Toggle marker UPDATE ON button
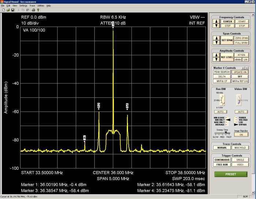 [240, 72]
